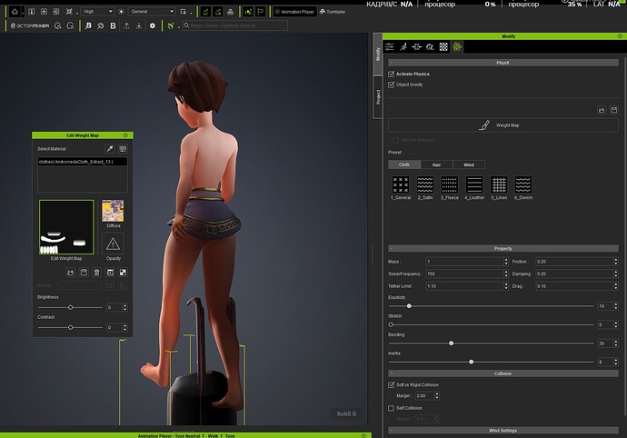
Task: Select the Cloth preset tab
Action: (x=404, y=164)
